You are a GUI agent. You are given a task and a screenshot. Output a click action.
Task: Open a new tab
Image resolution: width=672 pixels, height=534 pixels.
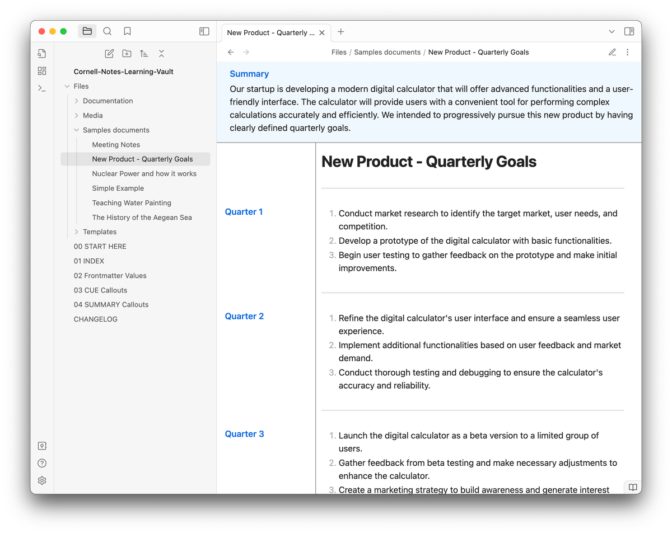341,32
